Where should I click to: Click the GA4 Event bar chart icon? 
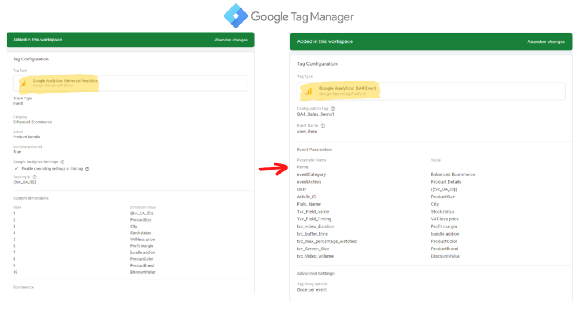[x=309, y=91]
